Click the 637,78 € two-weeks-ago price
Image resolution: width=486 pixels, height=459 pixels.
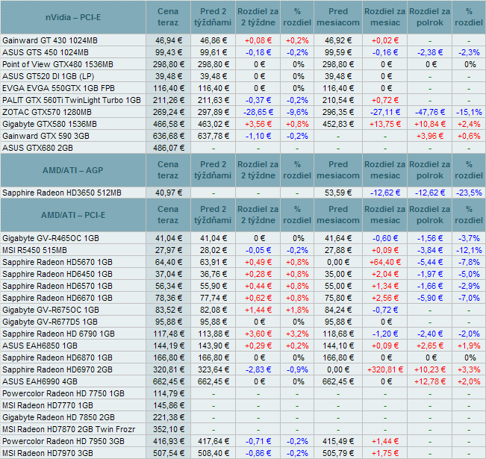pyautogui.click(x=214, y=136)
